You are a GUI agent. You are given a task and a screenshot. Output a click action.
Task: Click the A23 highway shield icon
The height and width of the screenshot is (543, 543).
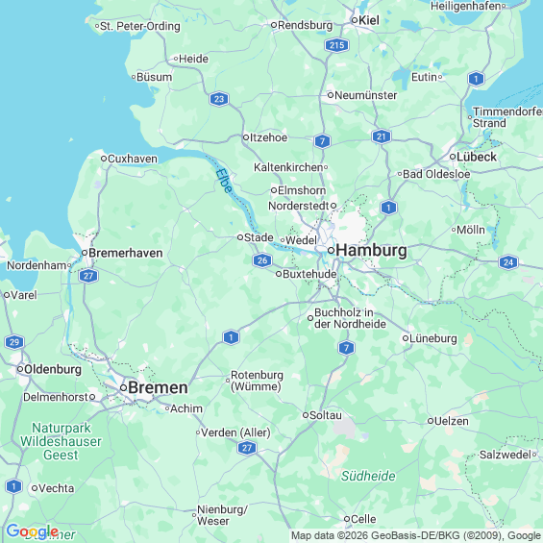point(219,99)
